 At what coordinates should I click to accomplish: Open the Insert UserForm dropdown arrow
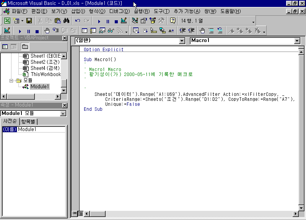[x=22, y=21]
